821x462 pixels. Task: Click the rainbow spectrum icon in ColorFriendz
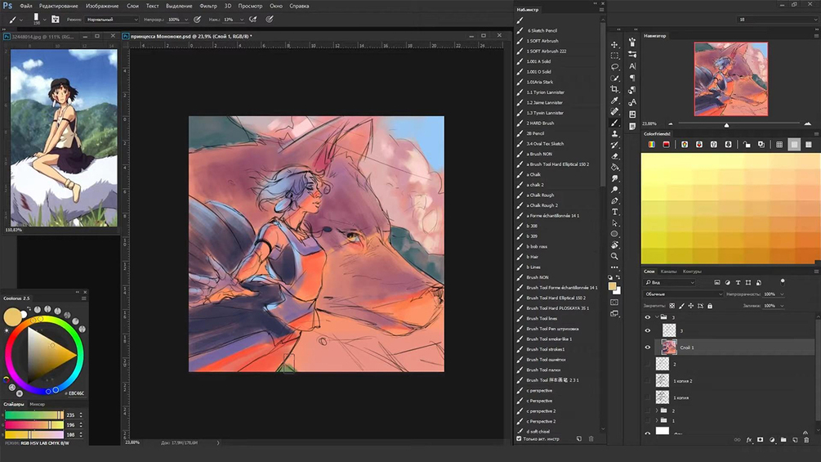(651, 145)
